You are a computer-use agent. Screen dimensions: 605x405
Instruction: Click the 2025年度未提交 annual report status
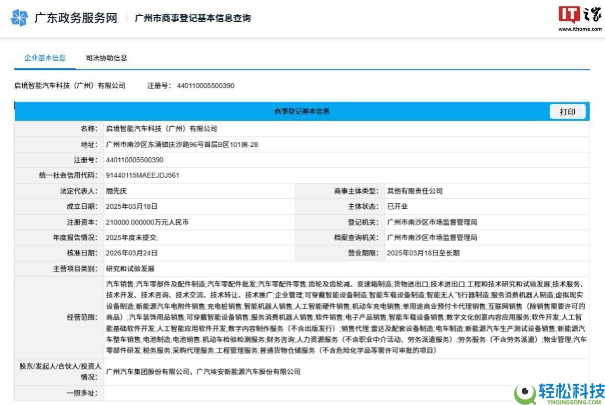pos(132,237)
